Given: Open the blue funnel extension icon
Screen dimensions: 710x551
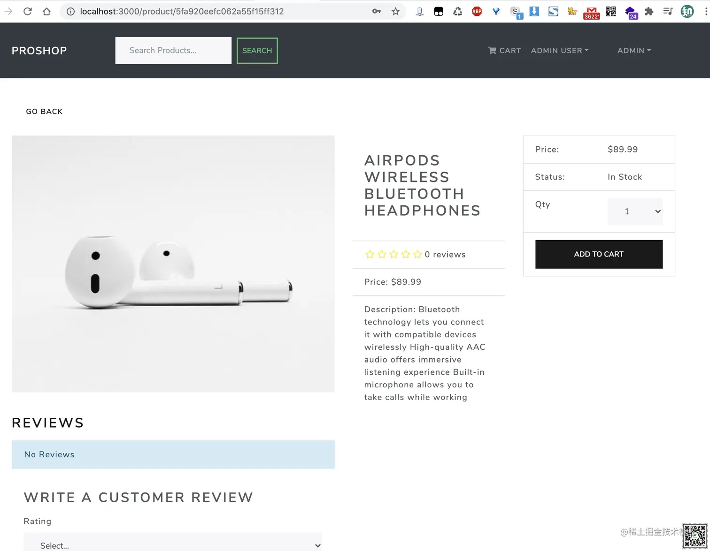Looking at the screenshot, I should [x=496, y=11].
